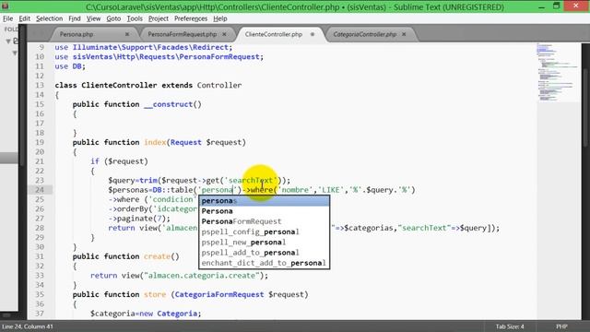Image resolution: width=590 pixels, height=332 pixels.
Task: Open the File menu
Action: click(7, 18)
